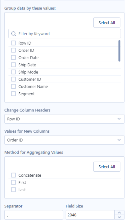Tick the Row ID checkbox

(x=13, y=43)
